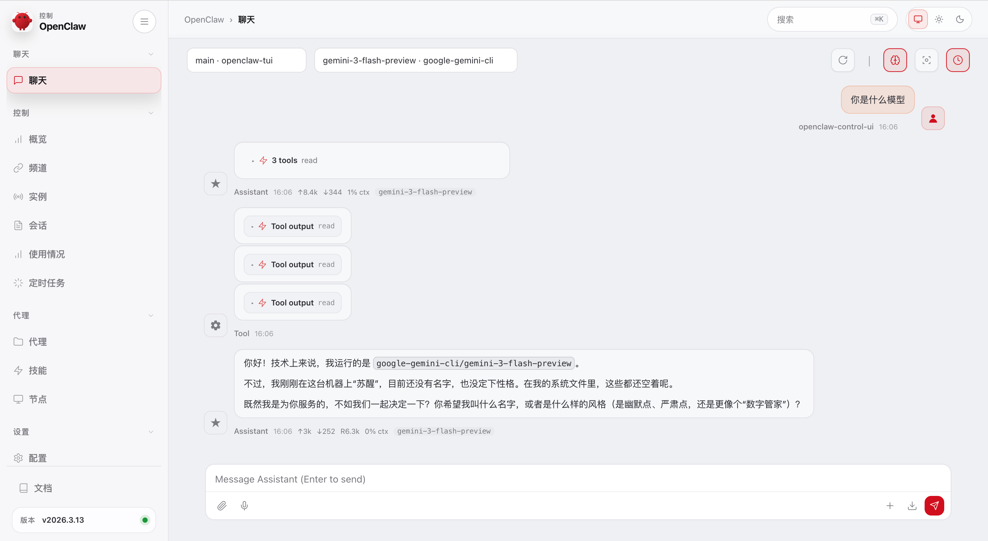This screenshot has width=988, height=541.
Task: Click the OpenClaw breadcrumb link
Action: (x=204, y=20)
